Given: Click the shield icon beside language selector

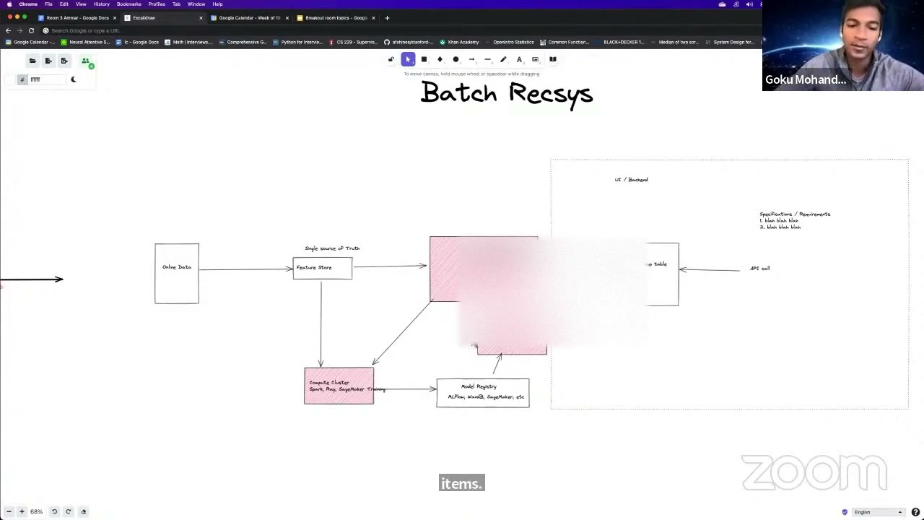Looking at the screenshot, I should (x=845, y=512).
